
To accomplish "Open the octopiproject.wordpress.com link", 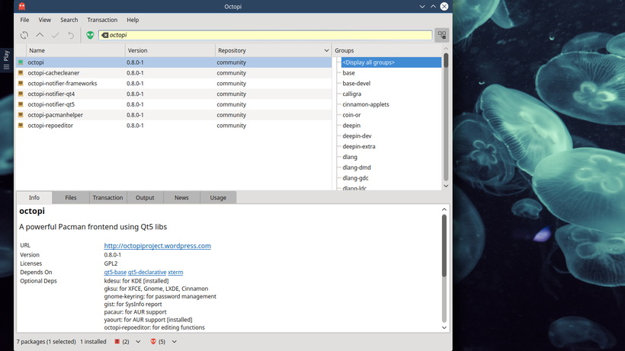I will (158, 246).
